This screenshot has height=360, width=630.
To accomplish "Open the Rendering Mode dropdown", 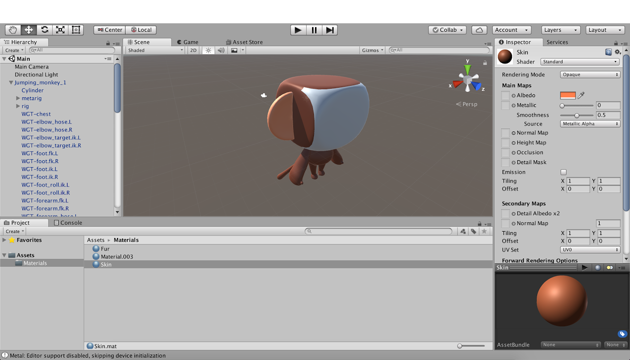I will tap(589, 74).
